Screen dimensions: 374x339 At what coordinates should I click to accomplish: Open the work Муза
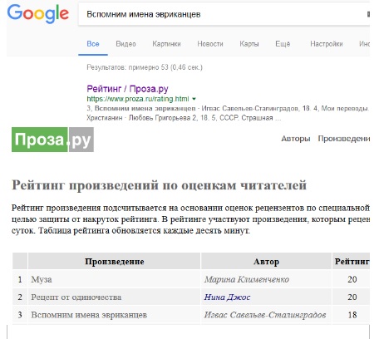tap(42, 279)
